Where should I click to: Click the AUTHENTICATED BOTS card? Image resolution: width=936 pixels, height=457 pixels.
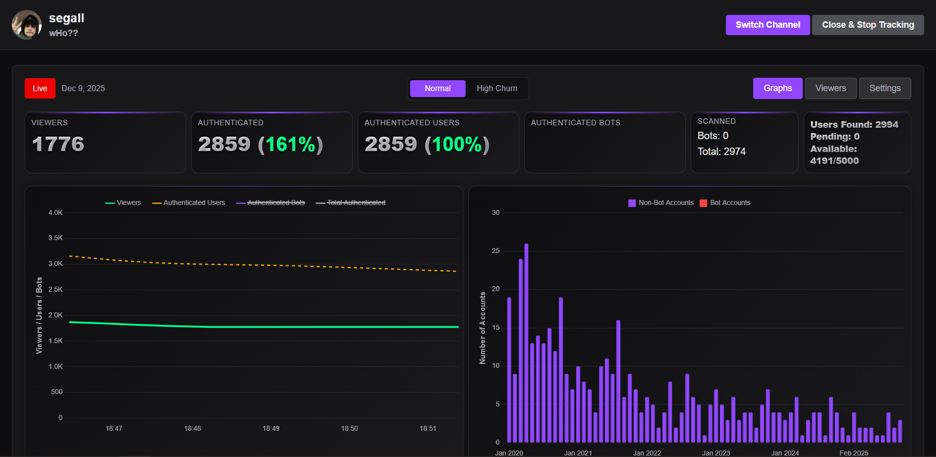(605, 143)
